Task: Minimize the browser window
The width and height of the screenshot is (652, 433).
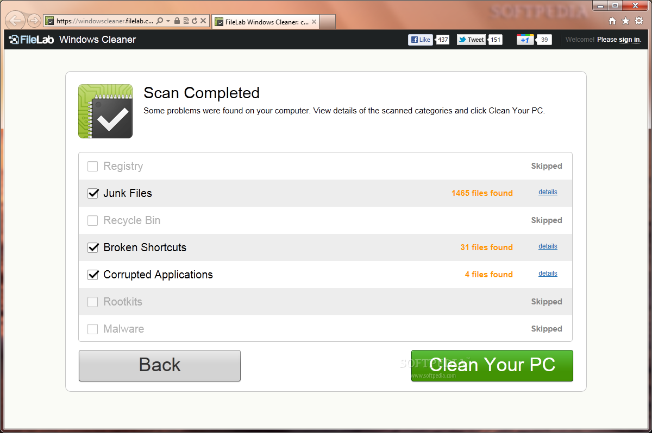Action: pyautogui.click(x=600, y=5)
